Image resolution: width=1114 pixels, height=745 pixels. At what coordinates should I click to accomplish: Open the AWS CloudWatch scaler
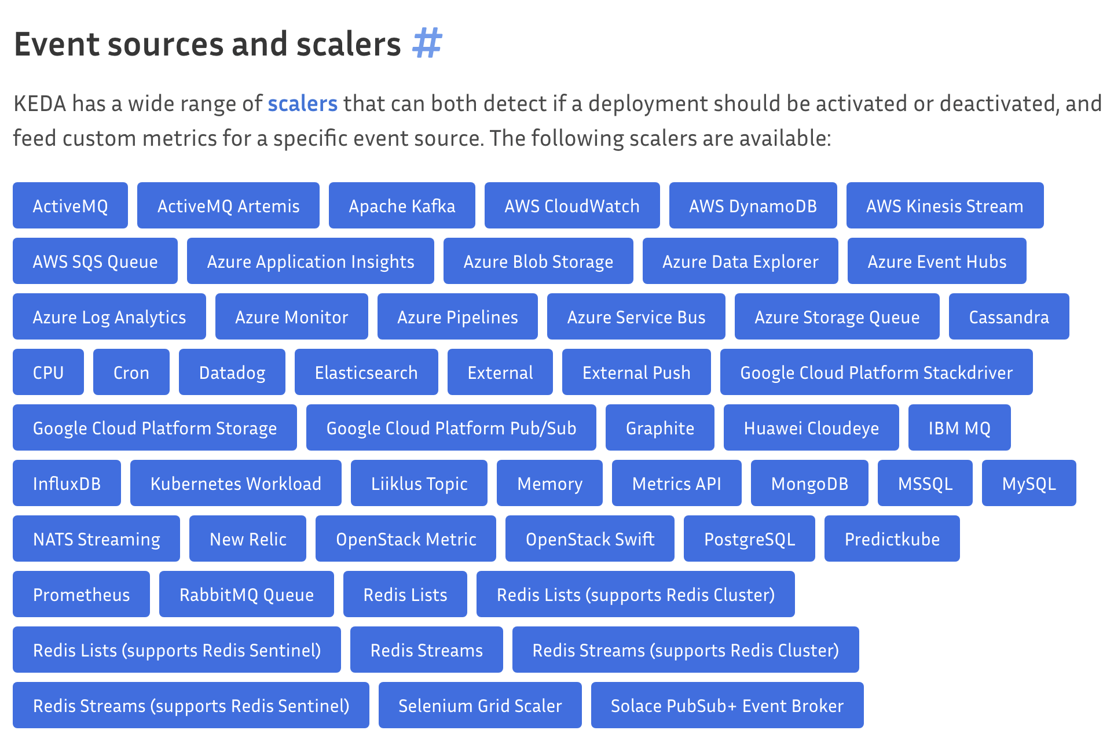tap(571, 205)
